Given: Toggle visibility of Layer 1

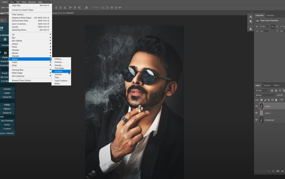Looking at the screenshot, I should (x=256, y=113).
